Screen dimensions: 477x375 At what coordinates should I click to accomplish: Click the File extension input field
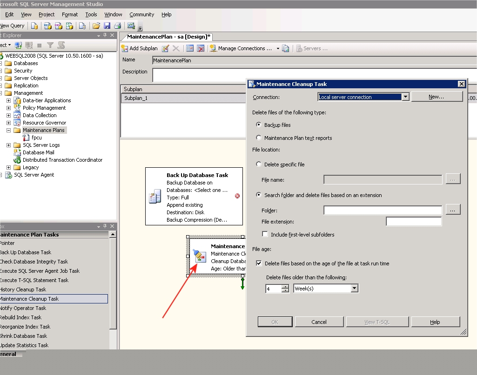414,221
